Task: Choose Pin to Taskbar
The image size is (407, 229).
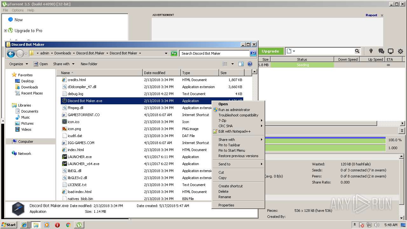Action: tap(229, 145)
